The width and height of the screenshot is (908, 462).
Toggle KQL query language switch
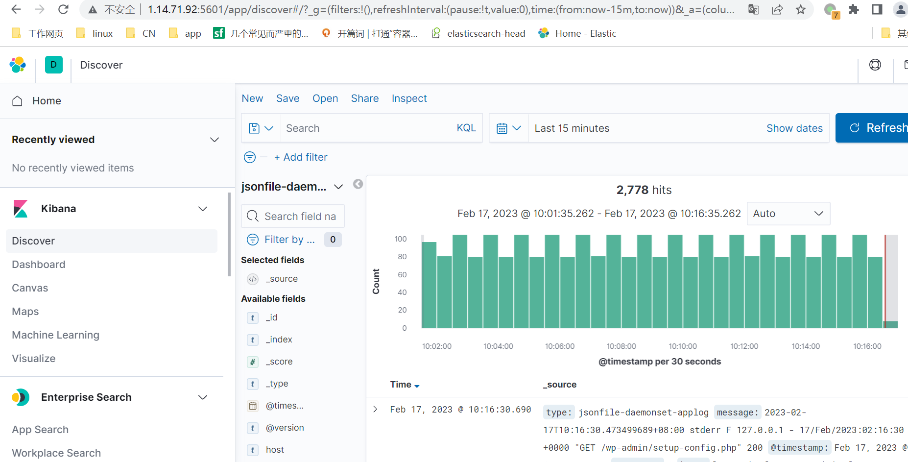(466, 128)
